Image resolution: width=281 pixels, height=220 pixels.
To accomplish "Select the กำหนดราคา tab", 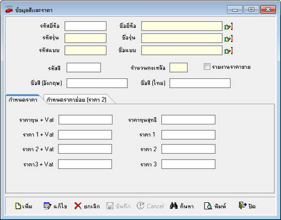I will point(23,99).
